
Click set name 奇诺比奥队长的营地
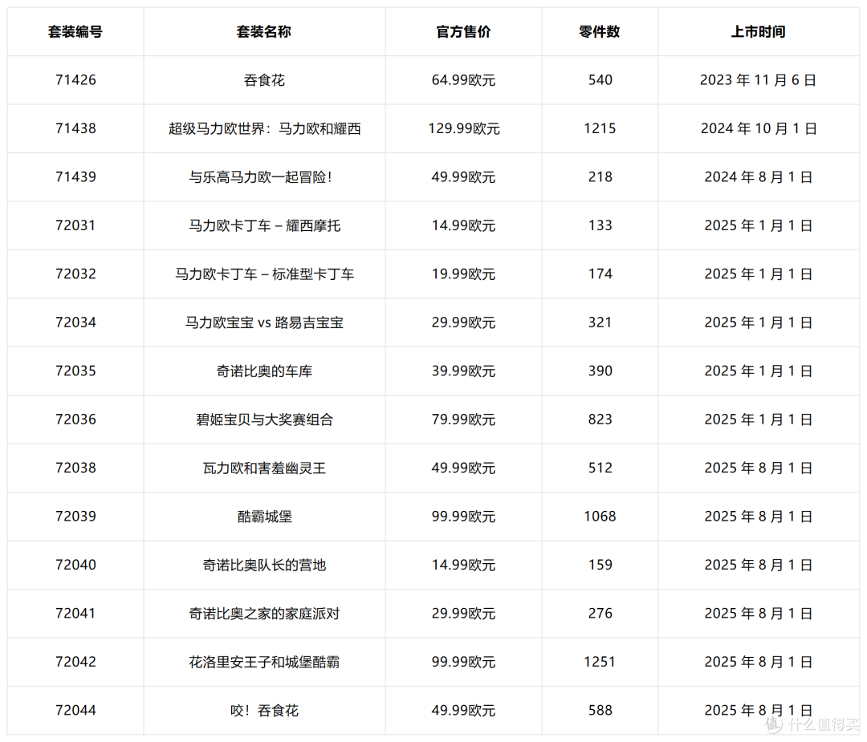pos(264,566)
